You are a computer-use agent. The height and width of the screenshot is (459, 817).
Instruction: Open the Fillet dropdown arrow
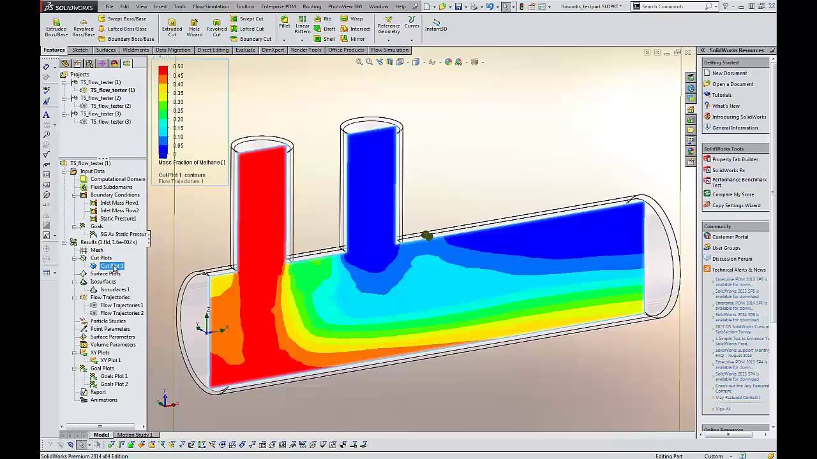(284, 40)
